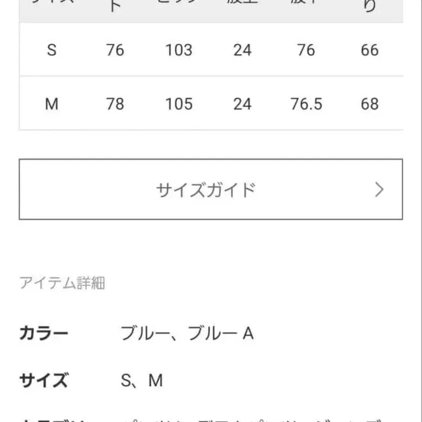Click the サイズ label in item details
Viewport: 422px width, 422px height.
[44, 380]
